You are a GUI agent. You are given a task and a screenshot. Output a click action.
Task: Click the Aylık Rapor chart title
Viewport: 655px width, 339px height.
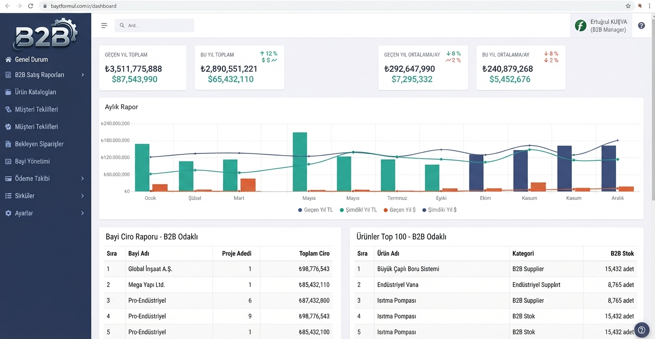pos(121,107)
